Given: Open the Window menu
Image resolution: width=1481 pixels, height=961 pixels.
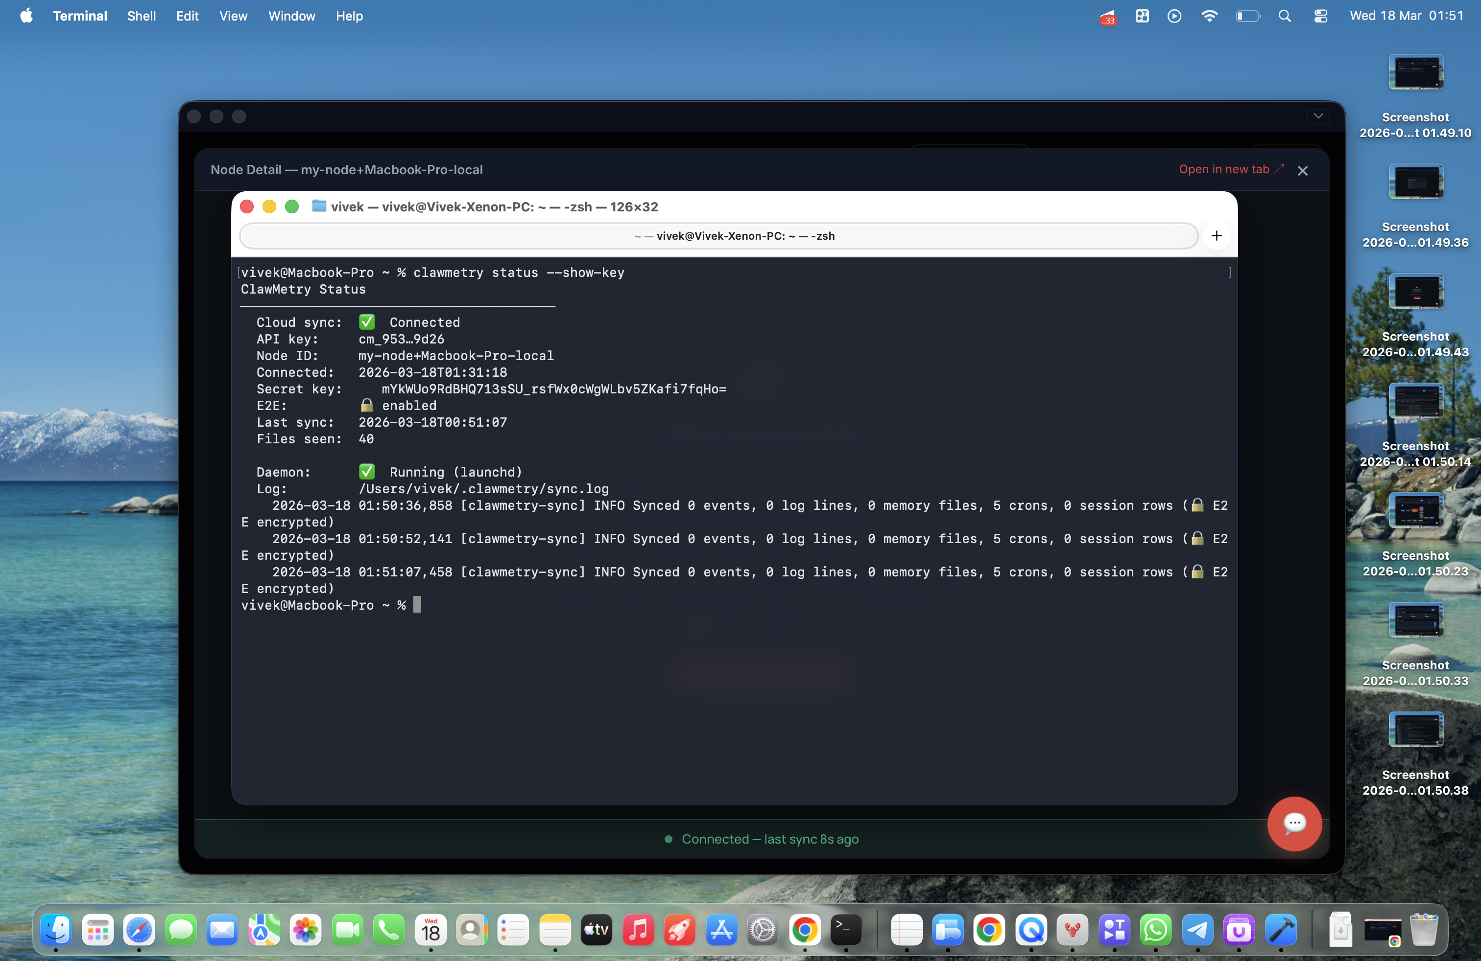Looking at the screenshot, I should 291,16.
